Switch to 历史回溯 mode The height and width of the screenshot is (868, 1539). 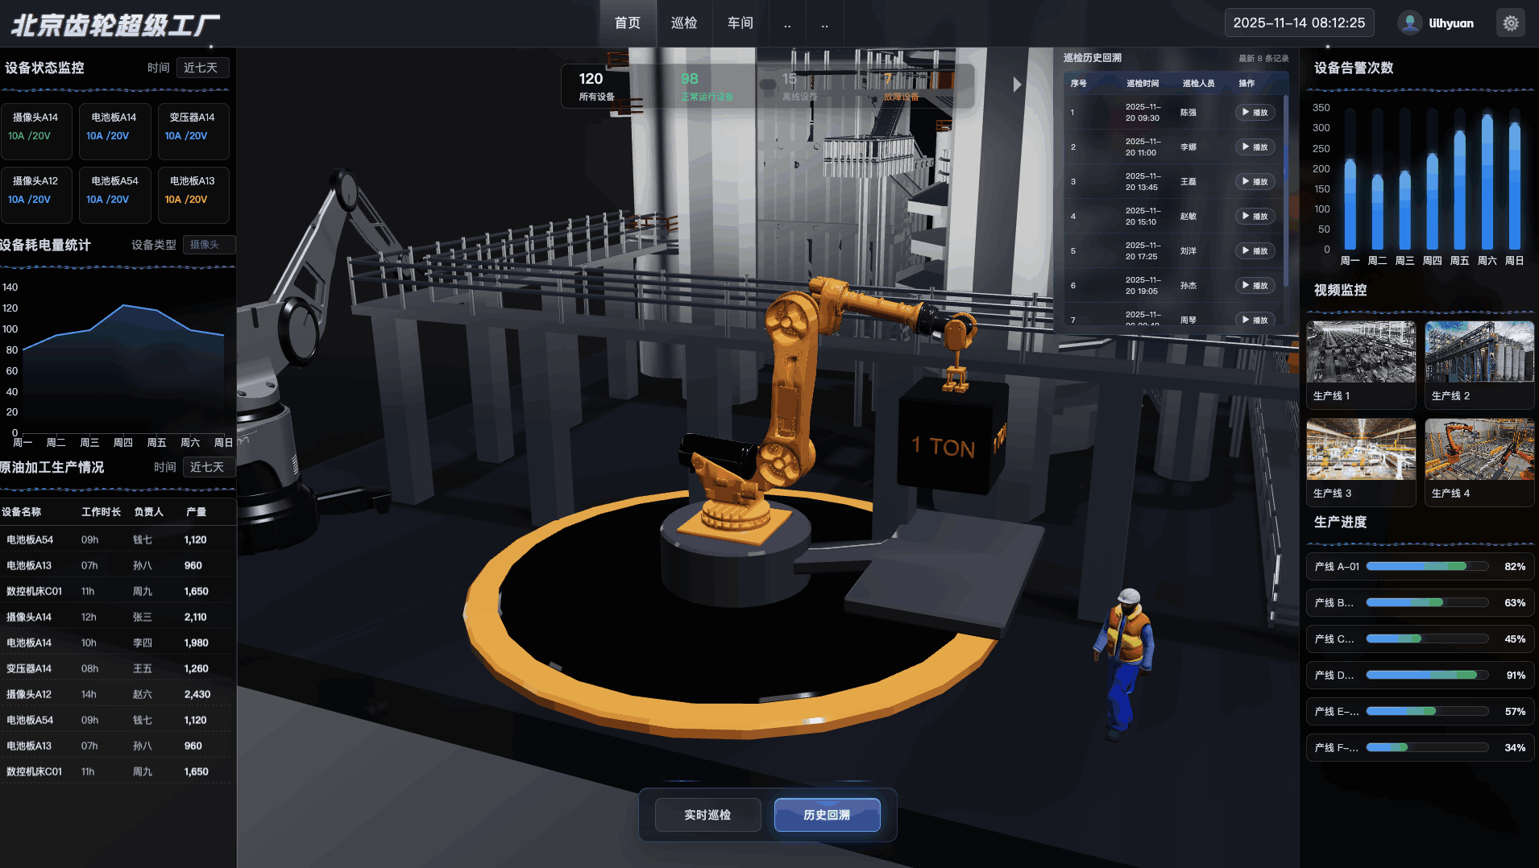[x=827, y=815]
